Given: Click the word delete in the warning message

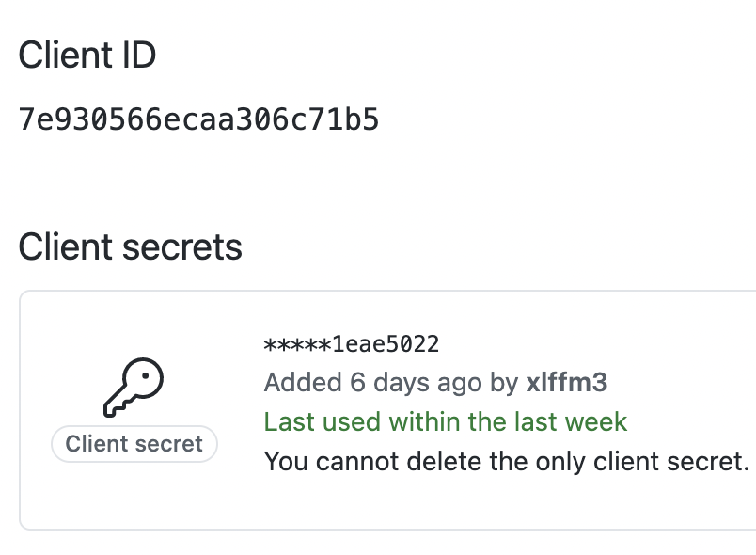Looking at the screenshot, I should [x=444, y=462].
